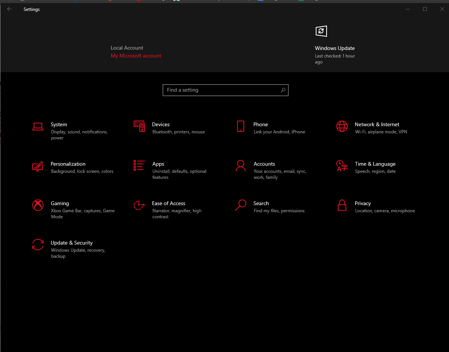Open the Phone category title

261,124
